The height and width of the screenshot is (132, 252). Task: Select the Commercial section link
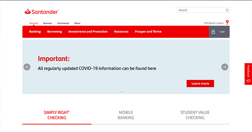point(63,23)
